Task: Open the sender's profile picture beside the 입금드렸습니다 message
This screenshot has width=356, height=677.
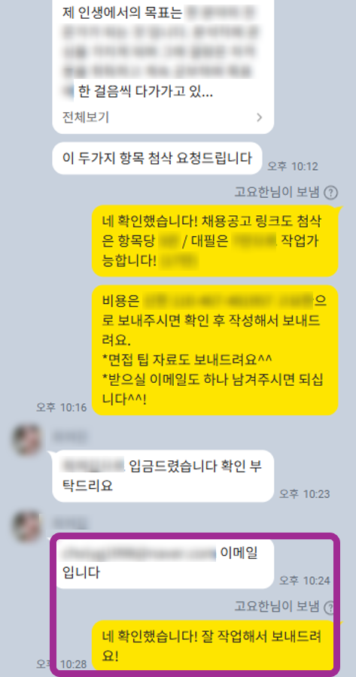Action: click(x=27, y=441)
